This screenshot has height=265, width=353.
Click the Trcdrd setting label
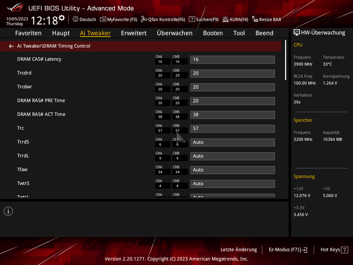click(x=24, y=73)
